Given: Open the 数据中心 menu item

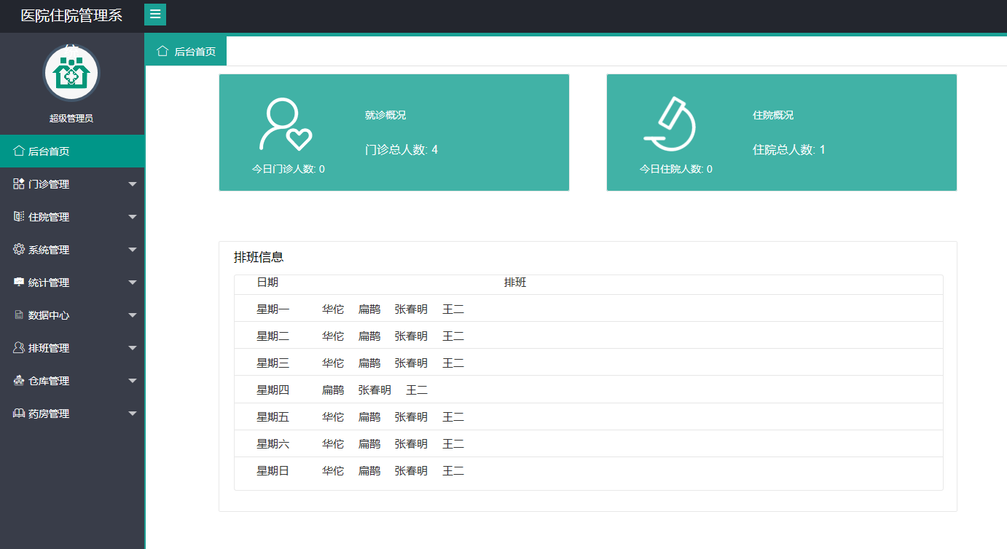Looking at the screenshot, I should [x=72, y=315].
